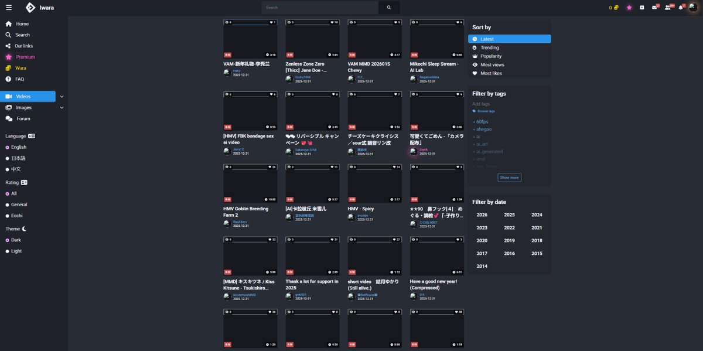Sort videos by Latest

(510, 39)
